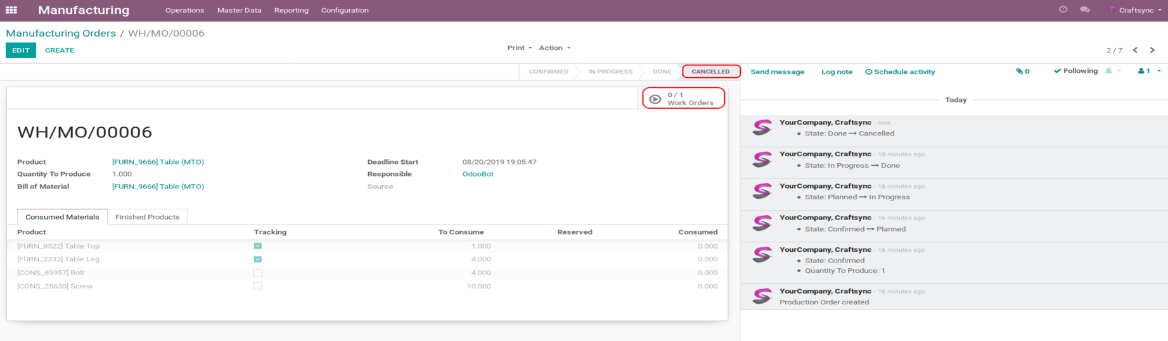Image resolution: width=1168 pixels, height=341 pixels.
Task: Go to the previous record arrow
Action: pyautogui.click(x=1135, y=50)
